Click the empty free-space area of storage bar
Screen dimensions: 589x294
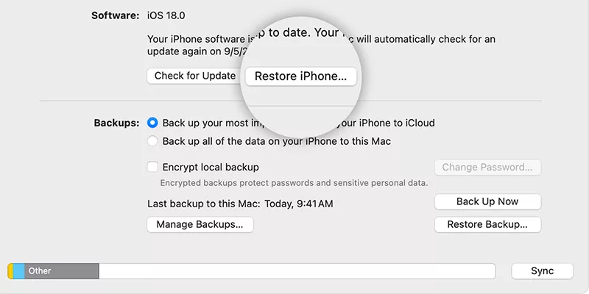click(x=294, y=271)
